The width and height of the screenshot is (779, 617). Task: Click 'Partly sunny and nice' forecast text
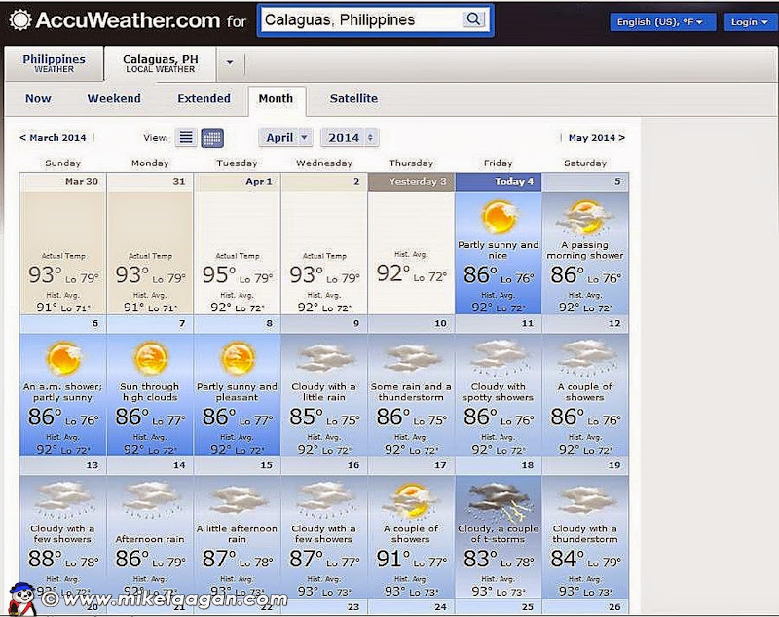(498, 250)
